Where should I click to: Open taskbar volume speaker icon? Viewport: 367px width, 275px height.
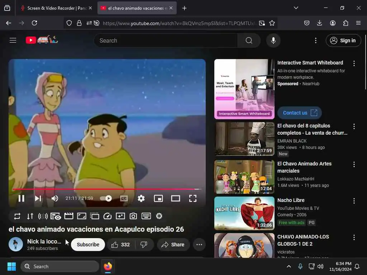(x=320, y=266)
